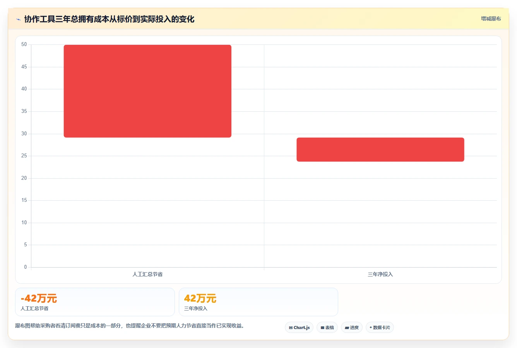Viewport: 517px width, 348px height.
Task: Click the lightning icon beside the title
Action: 18,19
